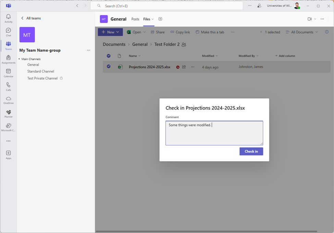Open the Assignments app icon

[9, 60]
